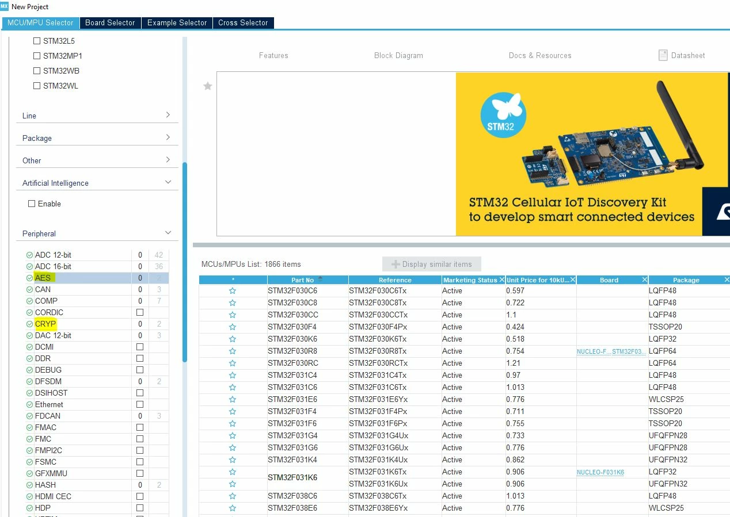Viewport: 730px width, 517px height.
Task: Switch to Example Selector tab
Action: [x=177, y=22]
